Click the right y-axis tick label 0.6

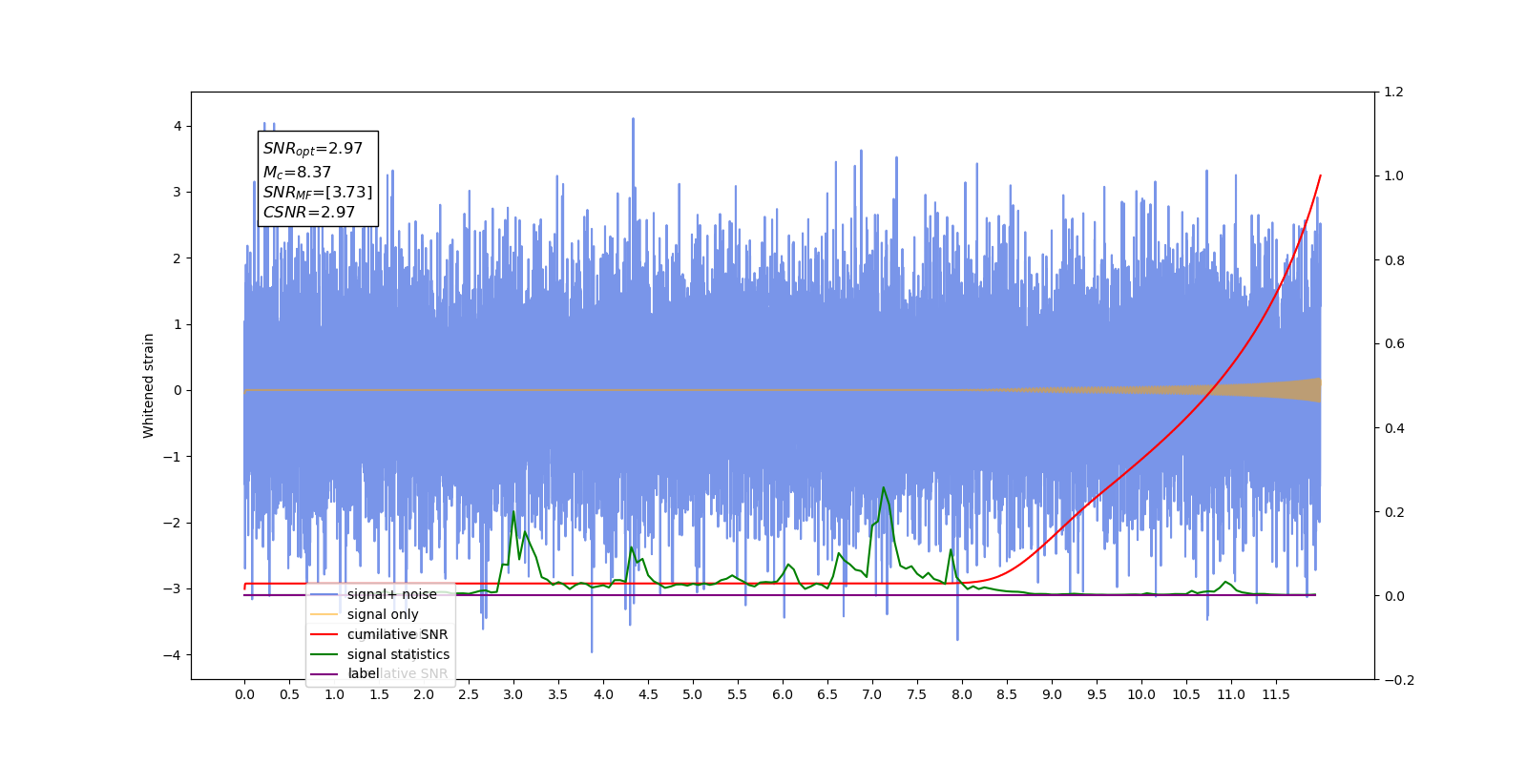(1394, 344)
